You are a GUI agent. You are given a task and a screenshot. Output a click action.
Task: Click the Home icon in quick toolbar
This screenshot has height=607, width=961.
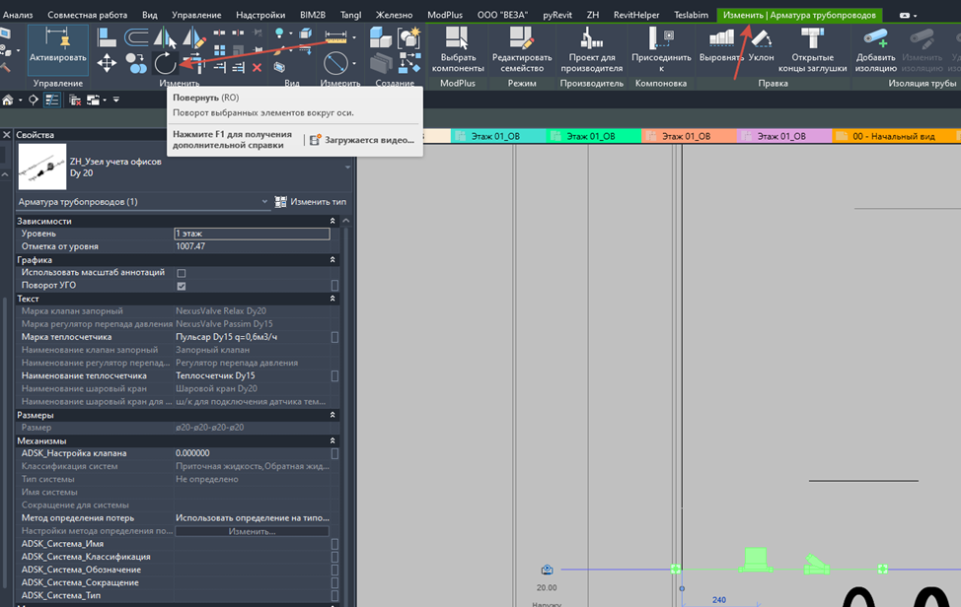pos(8,100)
